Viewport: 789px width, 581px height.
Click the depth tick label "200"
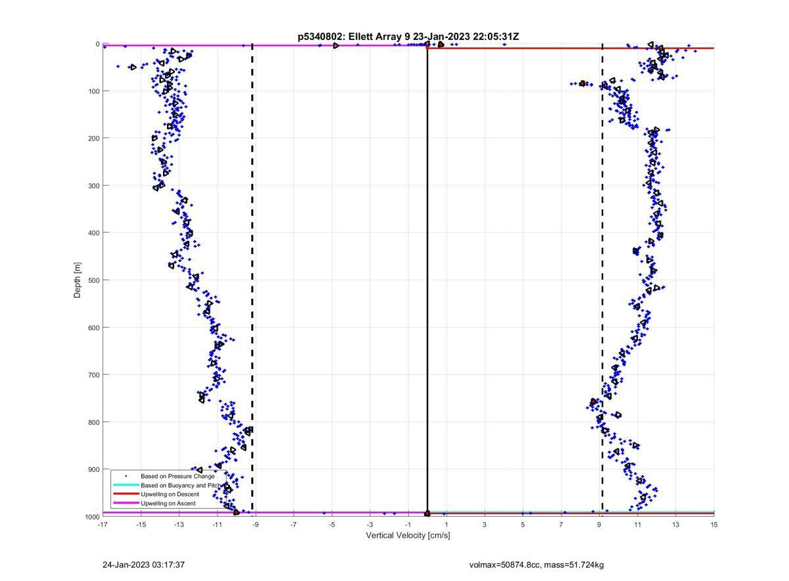click(x=93, y=139)
